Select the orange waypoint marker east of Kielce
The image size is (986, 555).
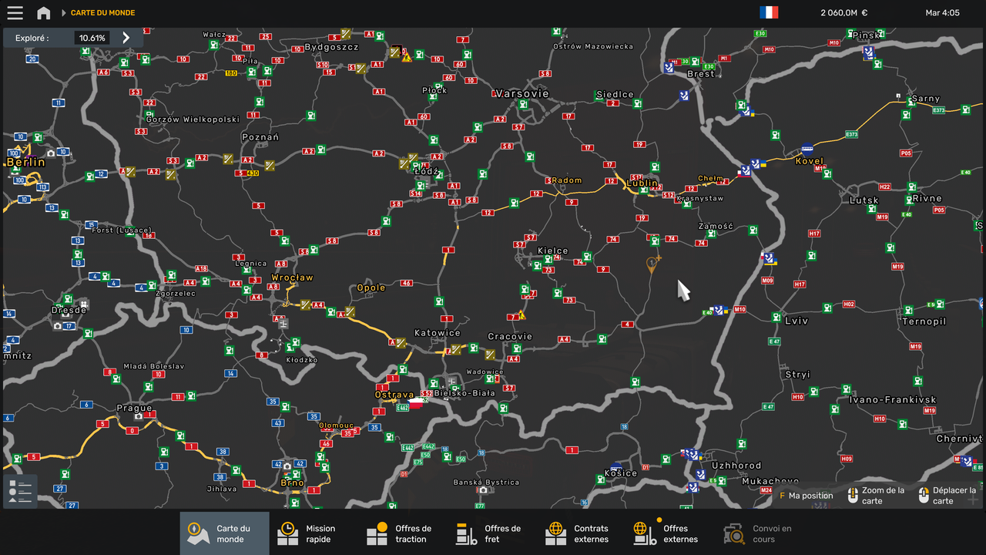coord(652,263)
